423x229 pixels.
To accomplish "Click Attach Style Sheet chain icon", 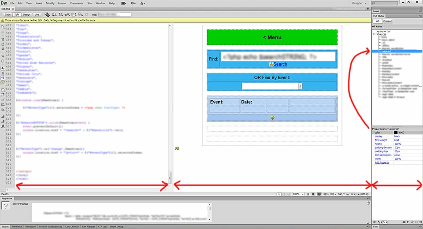I will click(x=404, y=222).
